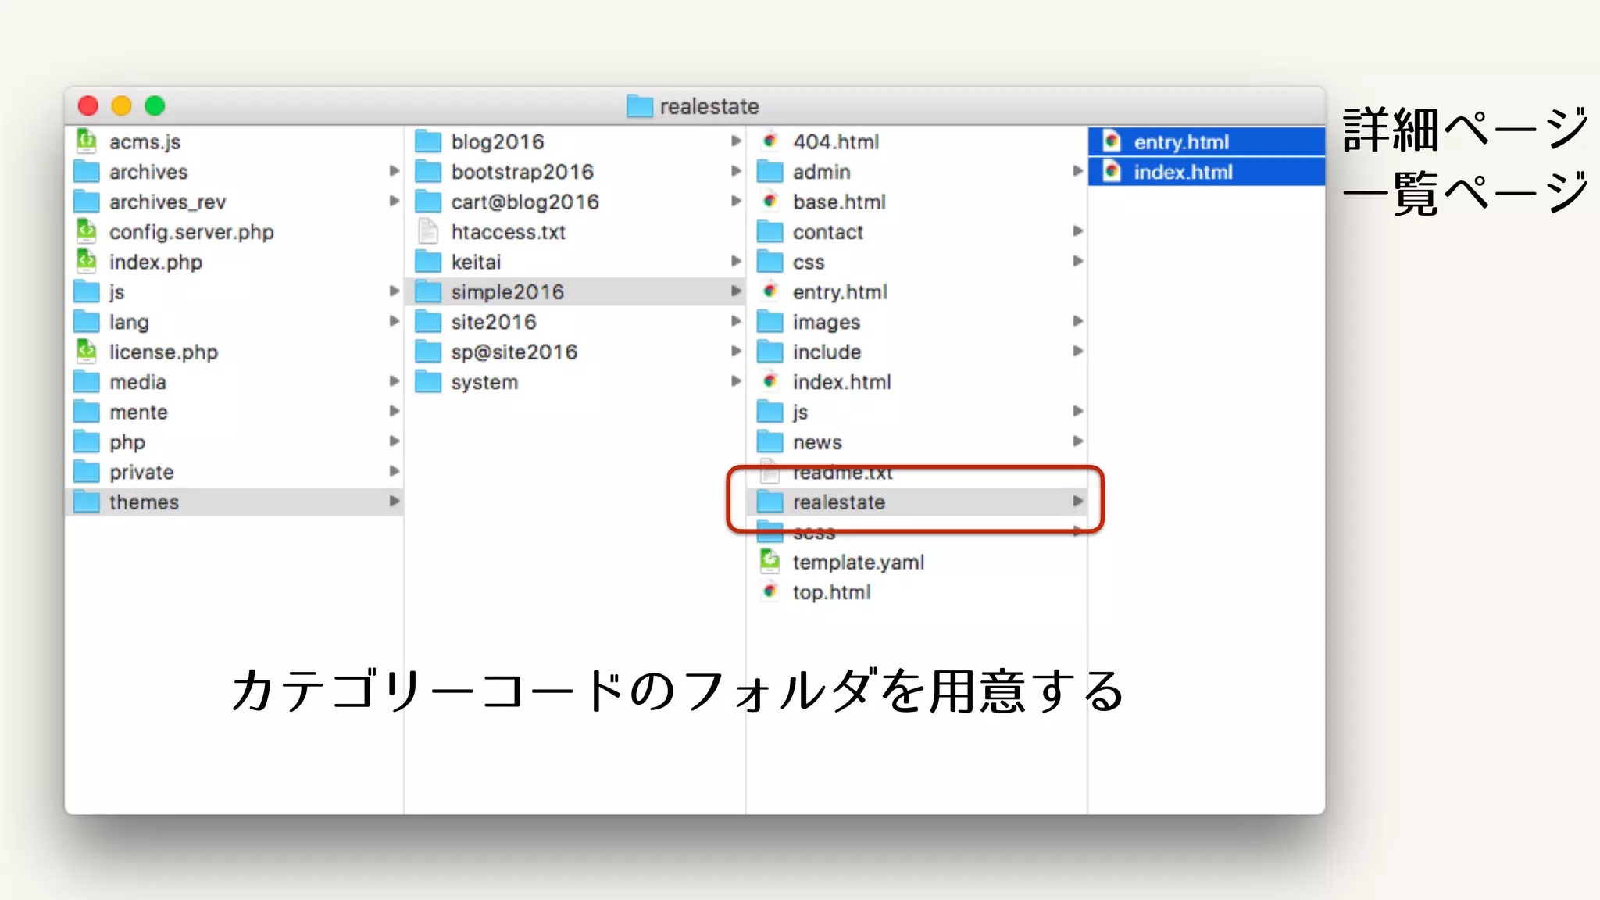Screen dimensions: 1600x900
Task: Expand the private folder arrow
Action: (x=395, y=471)
